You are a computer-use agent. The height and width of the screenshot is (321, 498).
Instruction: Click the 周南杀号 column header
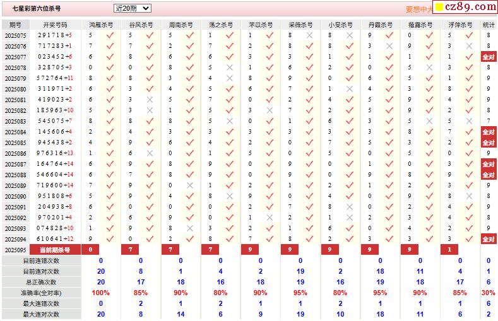[181, 25]
